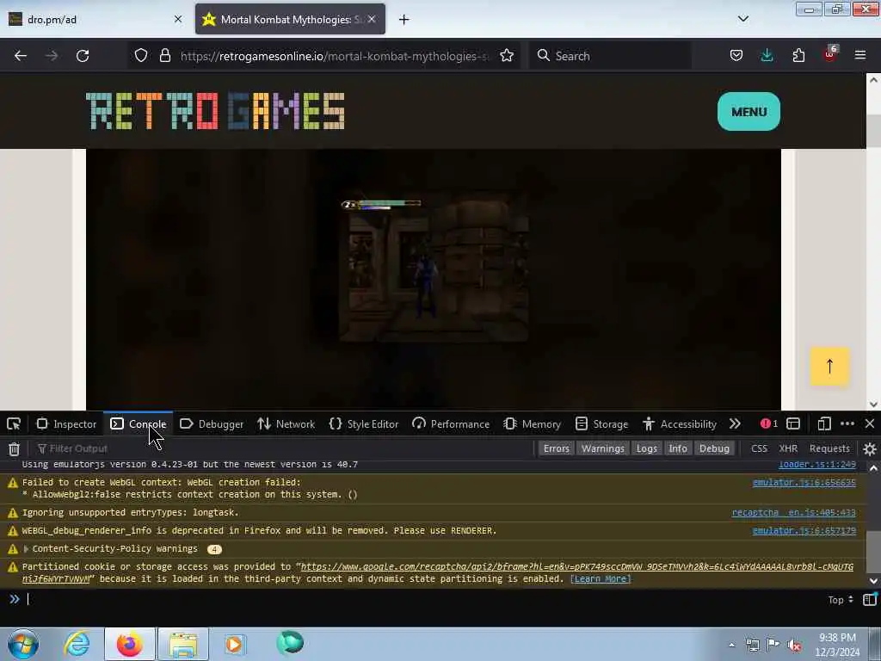Click the site padlock icon
The height and width of the screenshot is (661, 881).
click(164, 55)
